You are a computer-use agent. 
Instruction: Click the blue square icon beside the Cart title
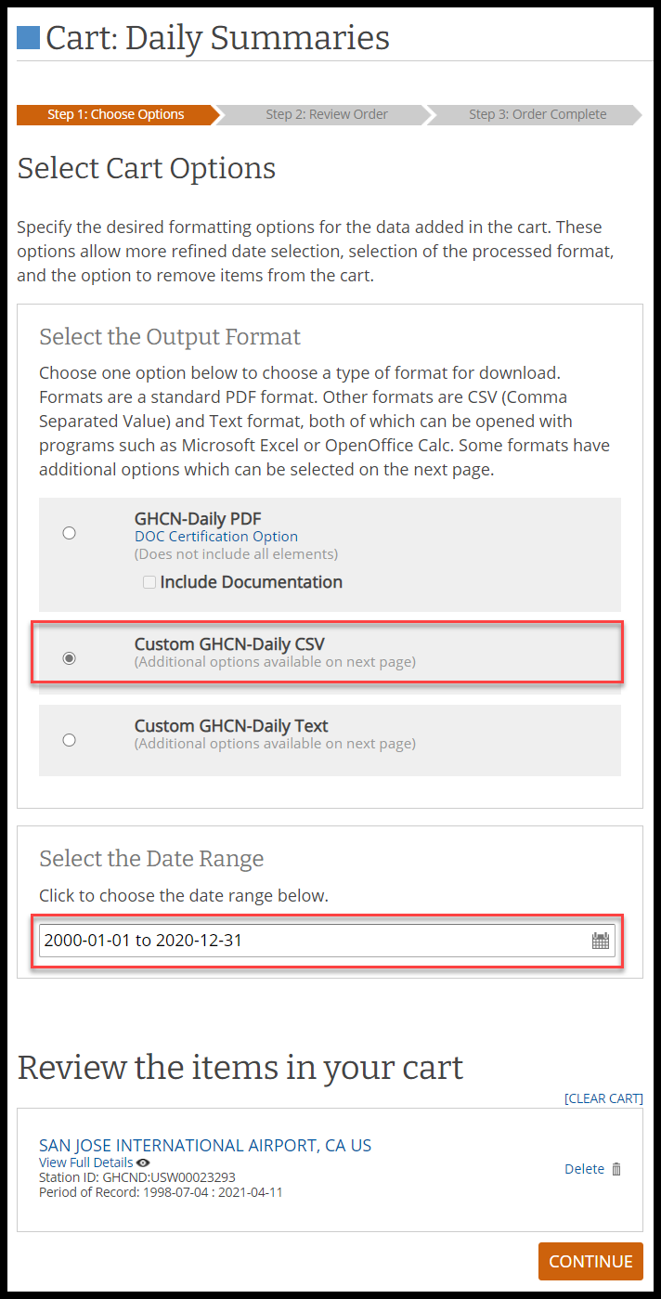click(29, 38)
